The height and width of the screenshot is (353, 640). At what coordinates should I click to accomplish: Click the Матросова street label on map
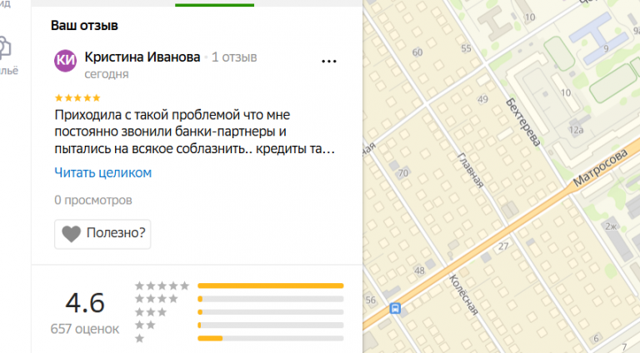coord(600,167)
